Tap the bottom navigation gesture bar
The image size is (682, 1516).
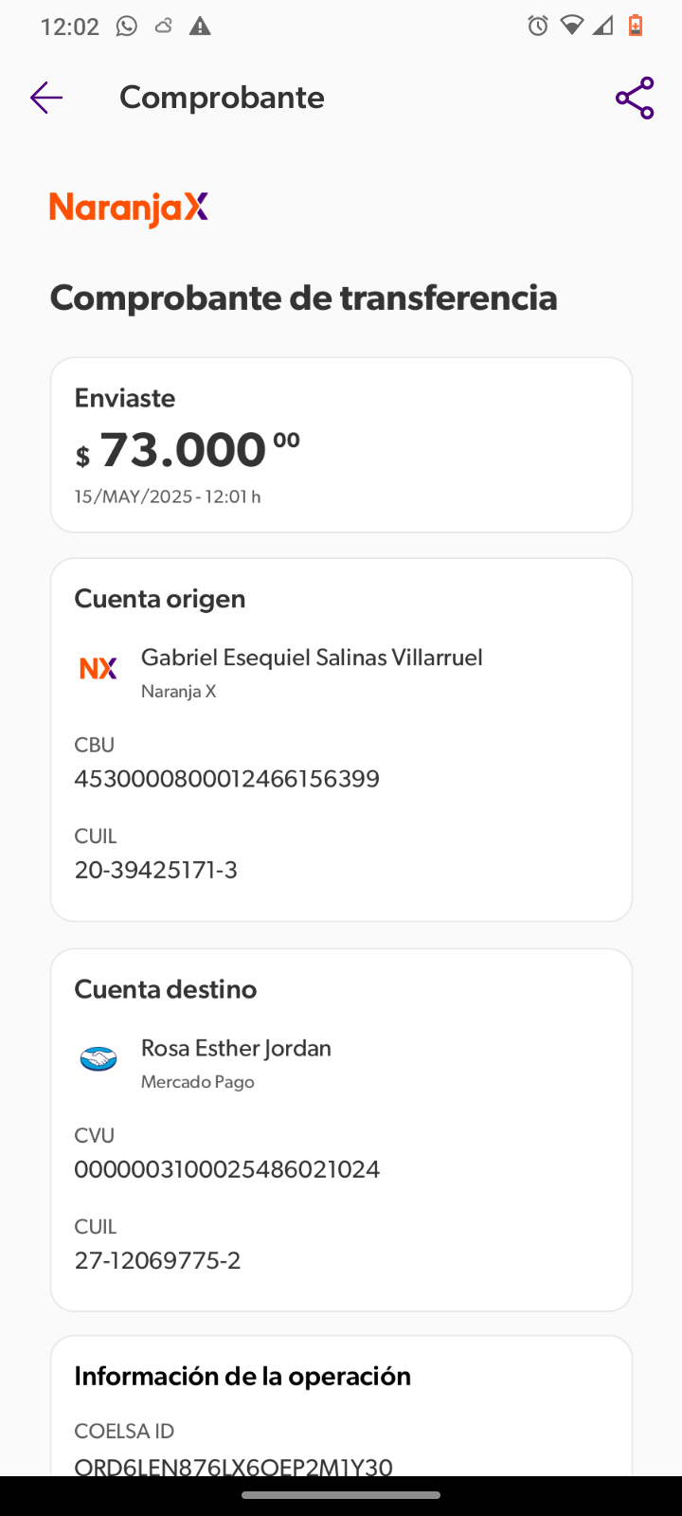click(341, 1495)
